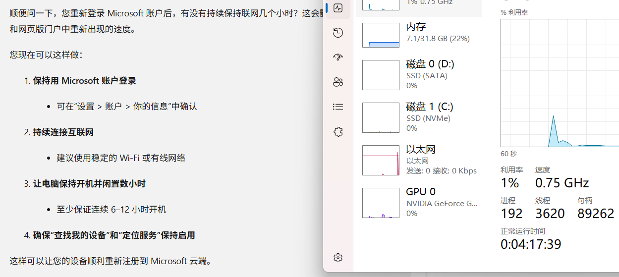Click heading '保持用 Microsoft 账户登录'
This screenshot has height=277, width=619.
pos(85,81)
